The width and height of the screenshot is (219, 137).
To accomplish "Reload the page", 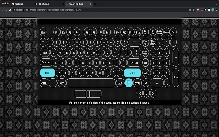I will click(10, 10).
